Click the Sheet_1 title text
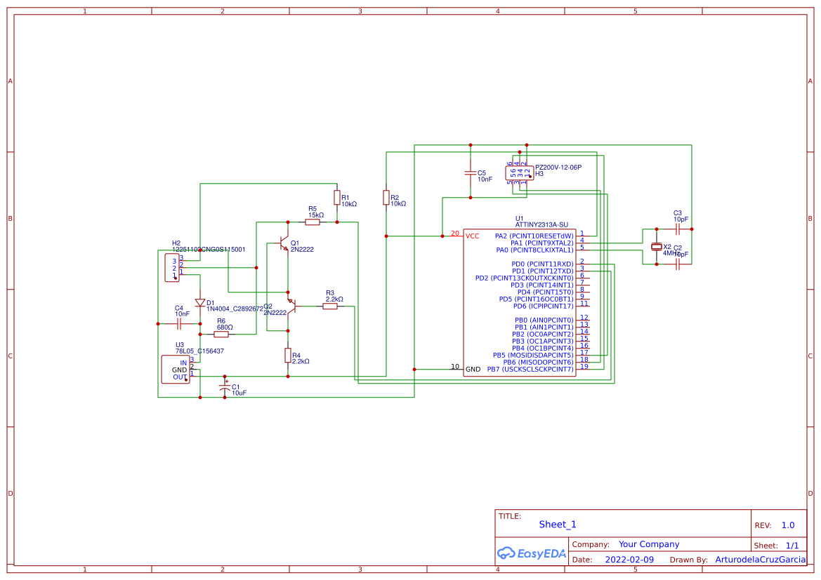This screenshot has height=580, width=821. pyautogui.click(x=556, y=525)
